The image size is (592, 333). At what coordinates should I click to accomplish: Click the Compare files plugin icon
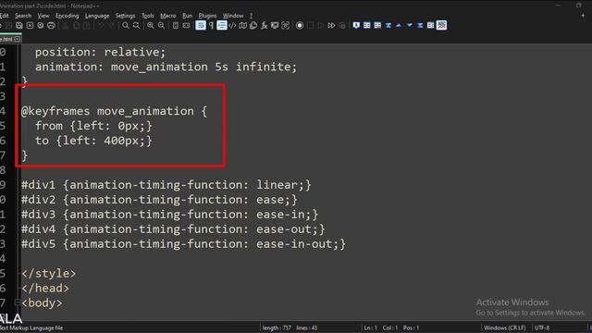366,25
